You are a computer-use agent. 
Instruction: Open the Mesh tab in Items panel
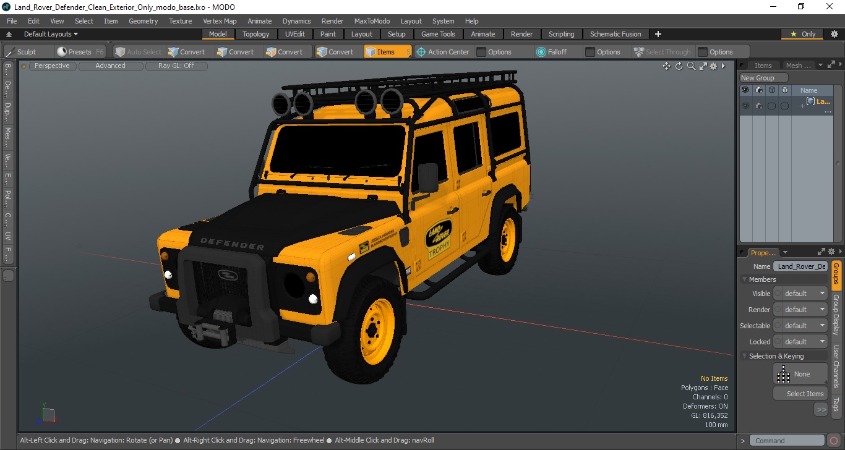pyautogui.click(x=797, y=66)
